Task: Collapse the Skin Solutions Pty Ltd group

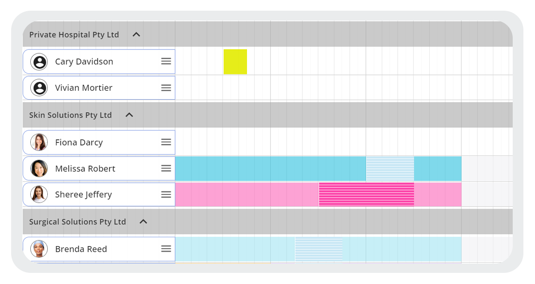Action: 129,115
